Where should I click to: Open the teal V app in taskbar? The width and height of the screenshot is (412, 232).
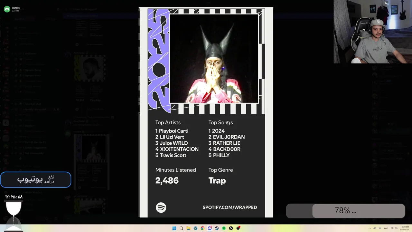195,228
